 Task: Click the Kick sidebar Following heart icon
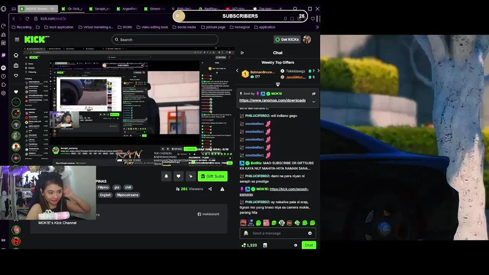click(16, 76)
